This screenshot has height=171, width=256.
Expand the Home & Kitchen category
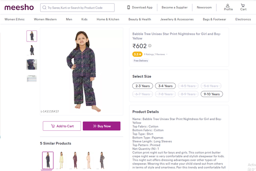coord(108,19)
